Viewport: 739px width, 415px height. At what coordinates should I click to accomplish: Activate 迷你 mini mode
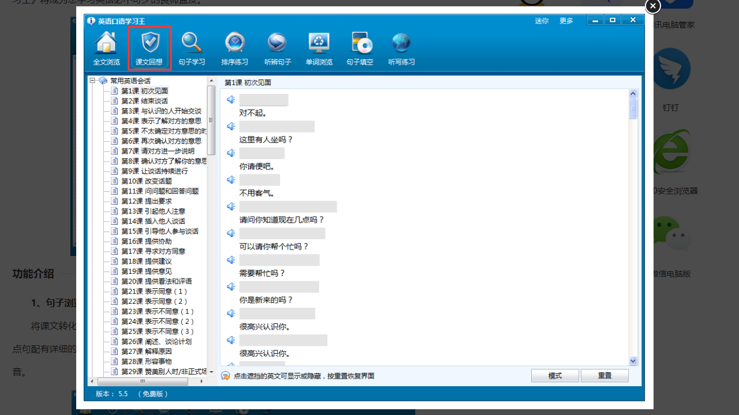click(x=542, y=20)
